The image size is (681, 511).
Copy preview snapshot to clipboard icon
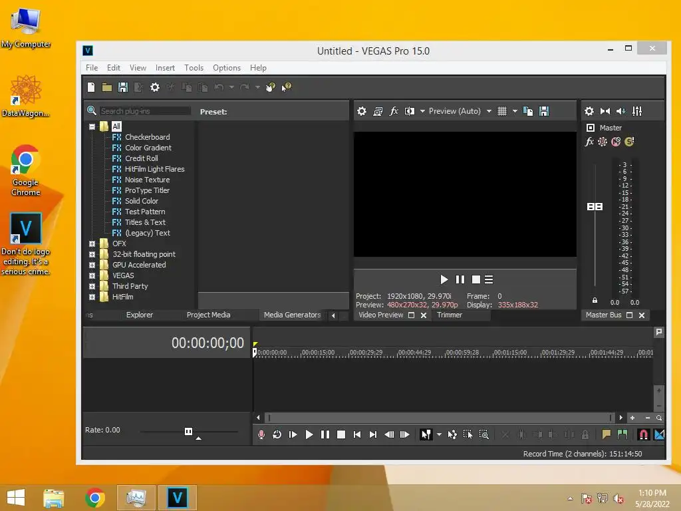coord(527,111)
